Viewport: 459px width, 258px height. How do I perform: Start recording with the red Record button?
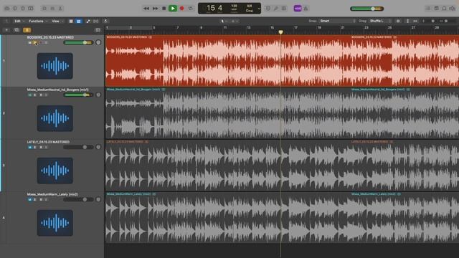tap(181, 9)
